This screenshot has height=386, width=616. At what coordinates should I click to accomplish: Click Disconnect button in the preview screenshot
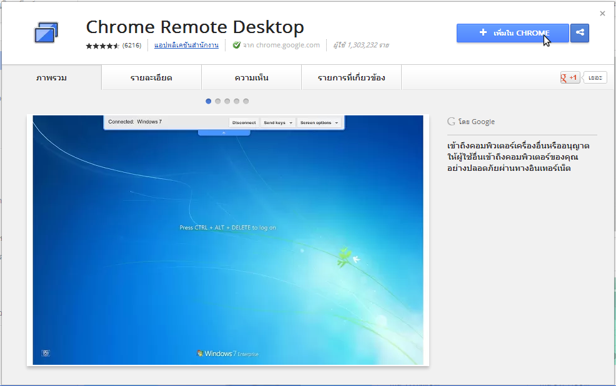[244, 122]
